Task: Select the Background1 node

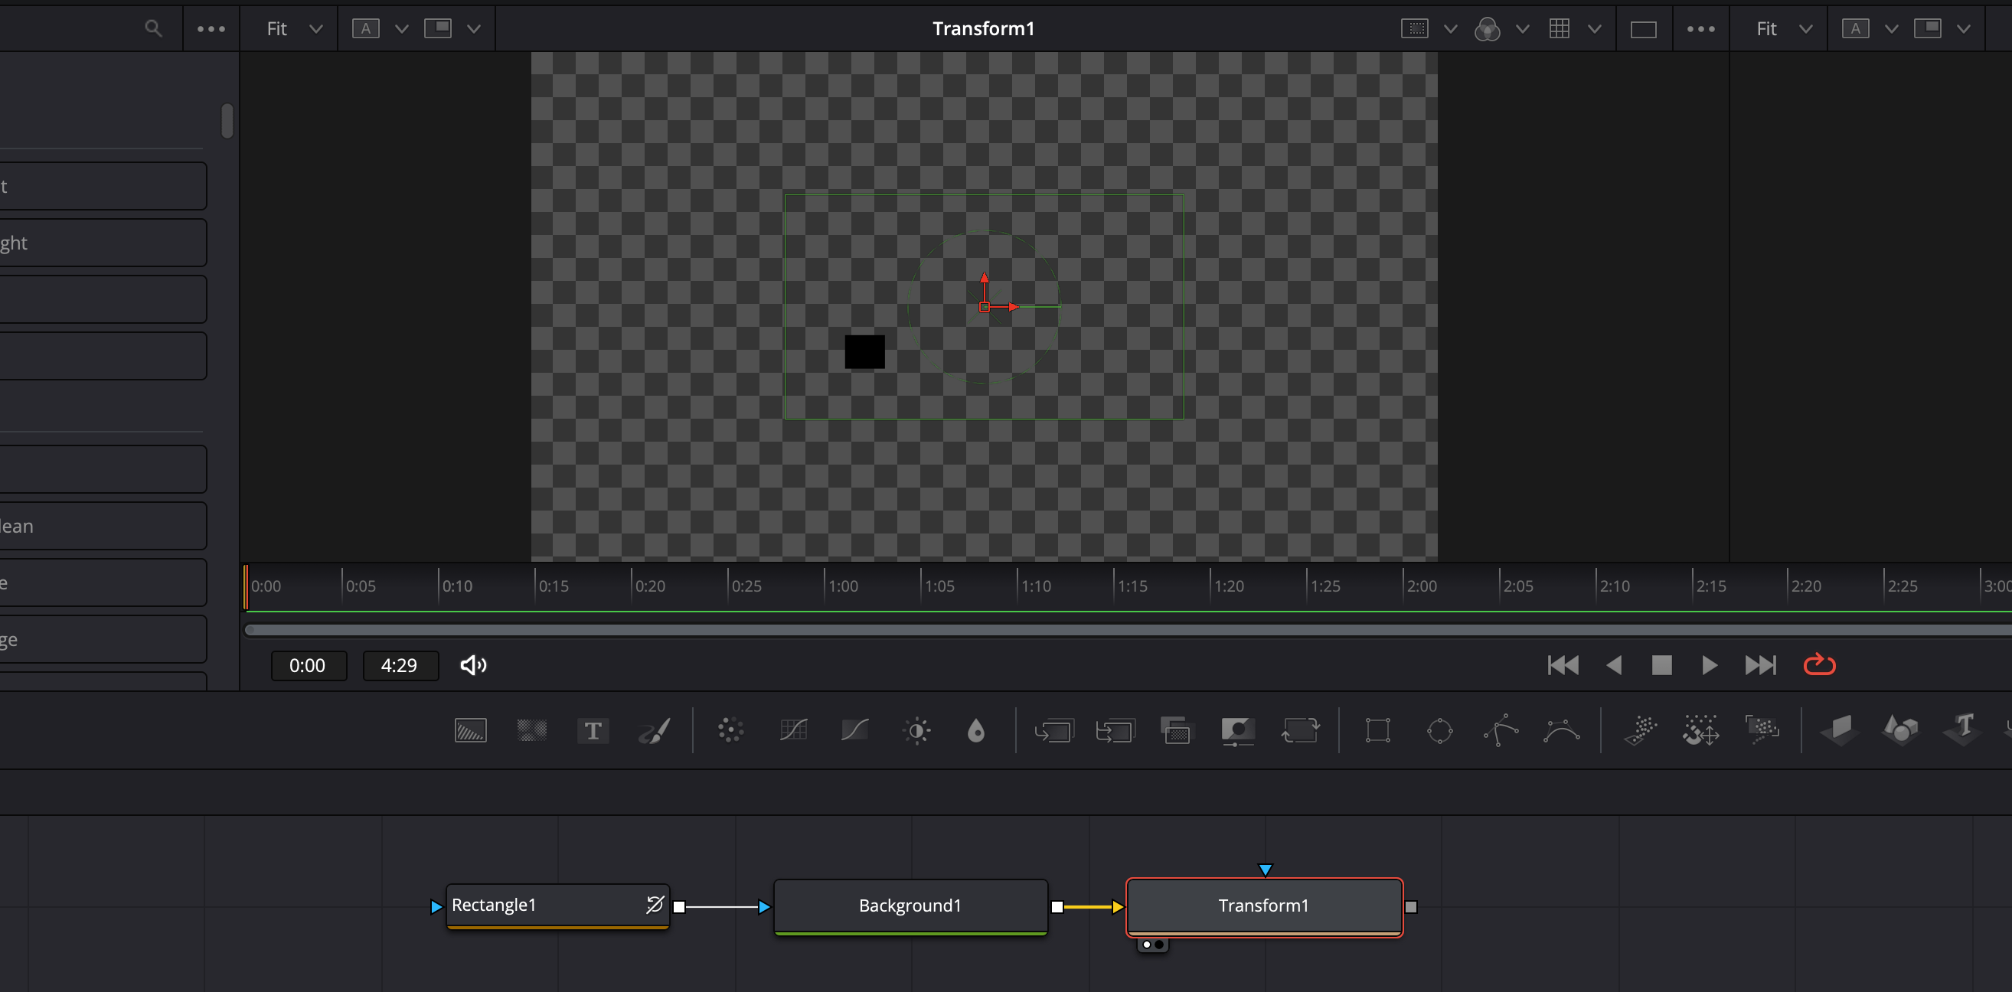Action: point(910,906)
